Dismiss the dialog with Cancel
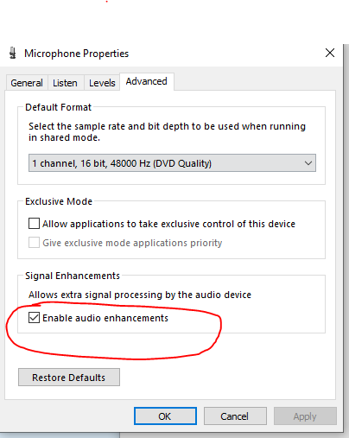The height and width of the screenshot is (438, 349). (x=235, y=416)
